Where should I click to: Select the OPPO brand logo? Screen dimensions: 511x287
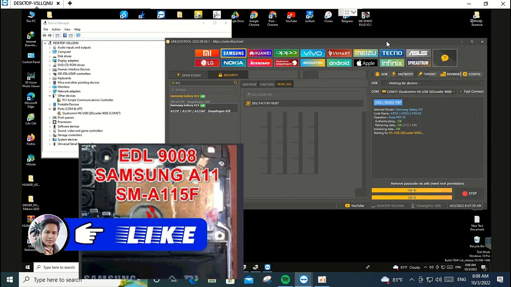coord(286,53)
